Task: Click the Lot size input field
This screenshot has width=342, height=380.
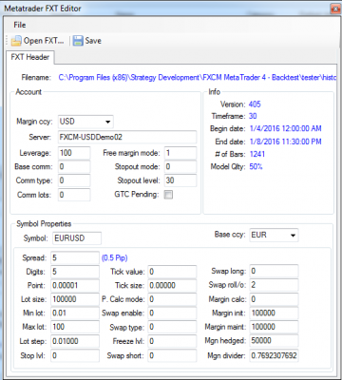Action: click(75, 299)
